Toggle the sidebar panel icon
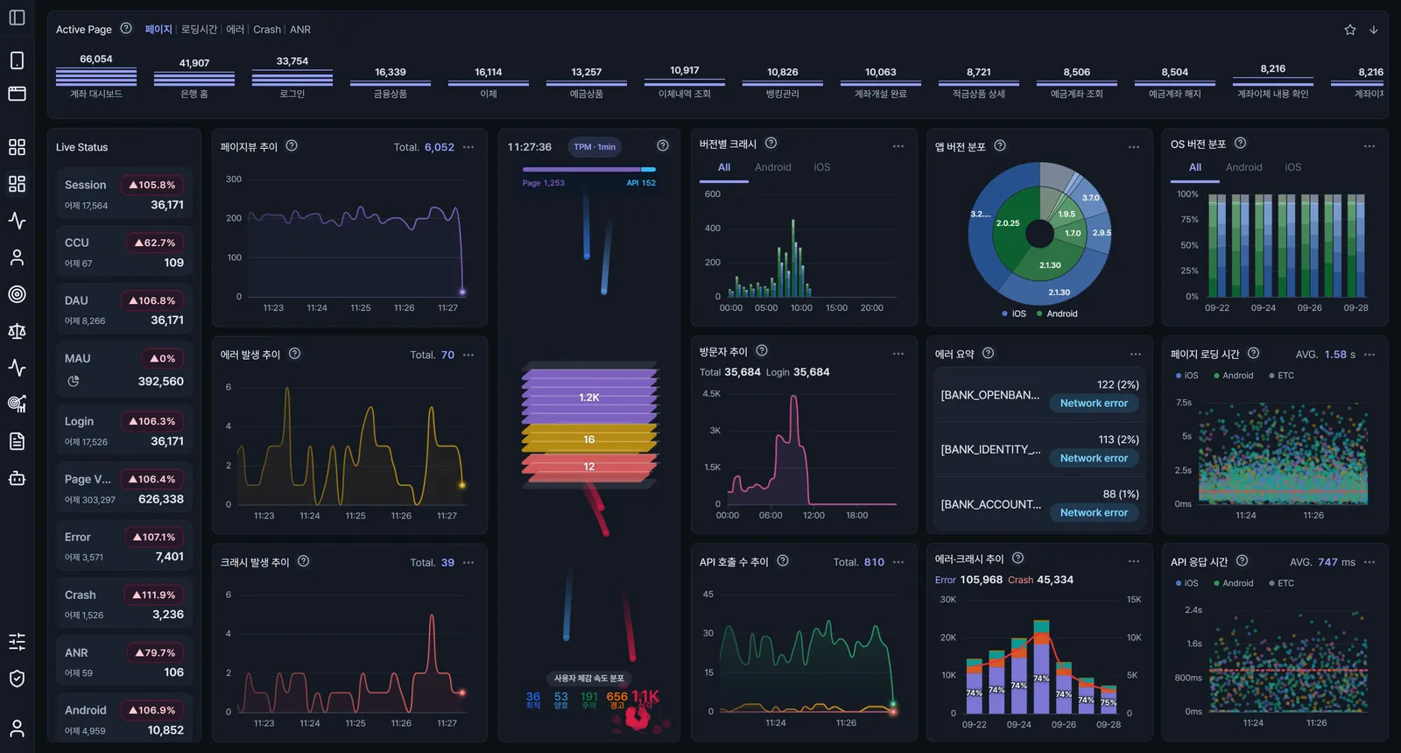Screen dimensions: 1401x753 coord(17,18)
